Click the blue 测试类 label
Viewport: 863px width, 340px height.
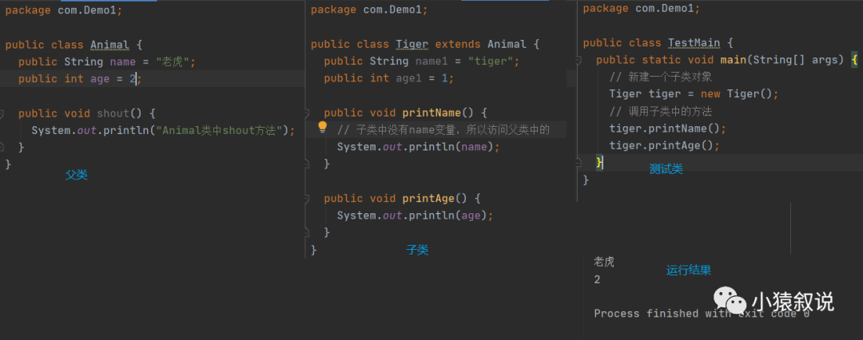666,169
